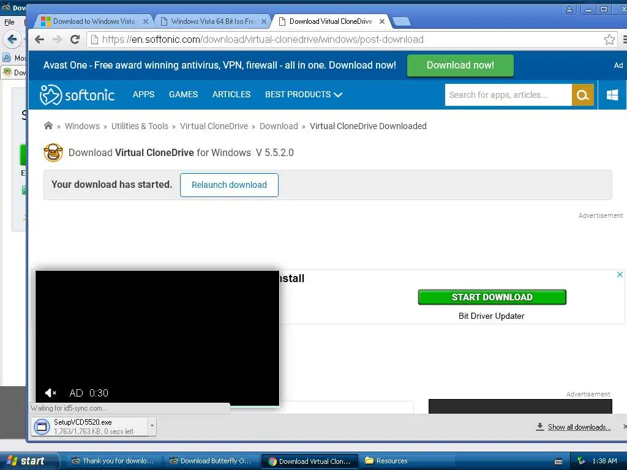
Task: Click the orange search magnifier button
Action: pyautogui.click(x=583, y=95)
